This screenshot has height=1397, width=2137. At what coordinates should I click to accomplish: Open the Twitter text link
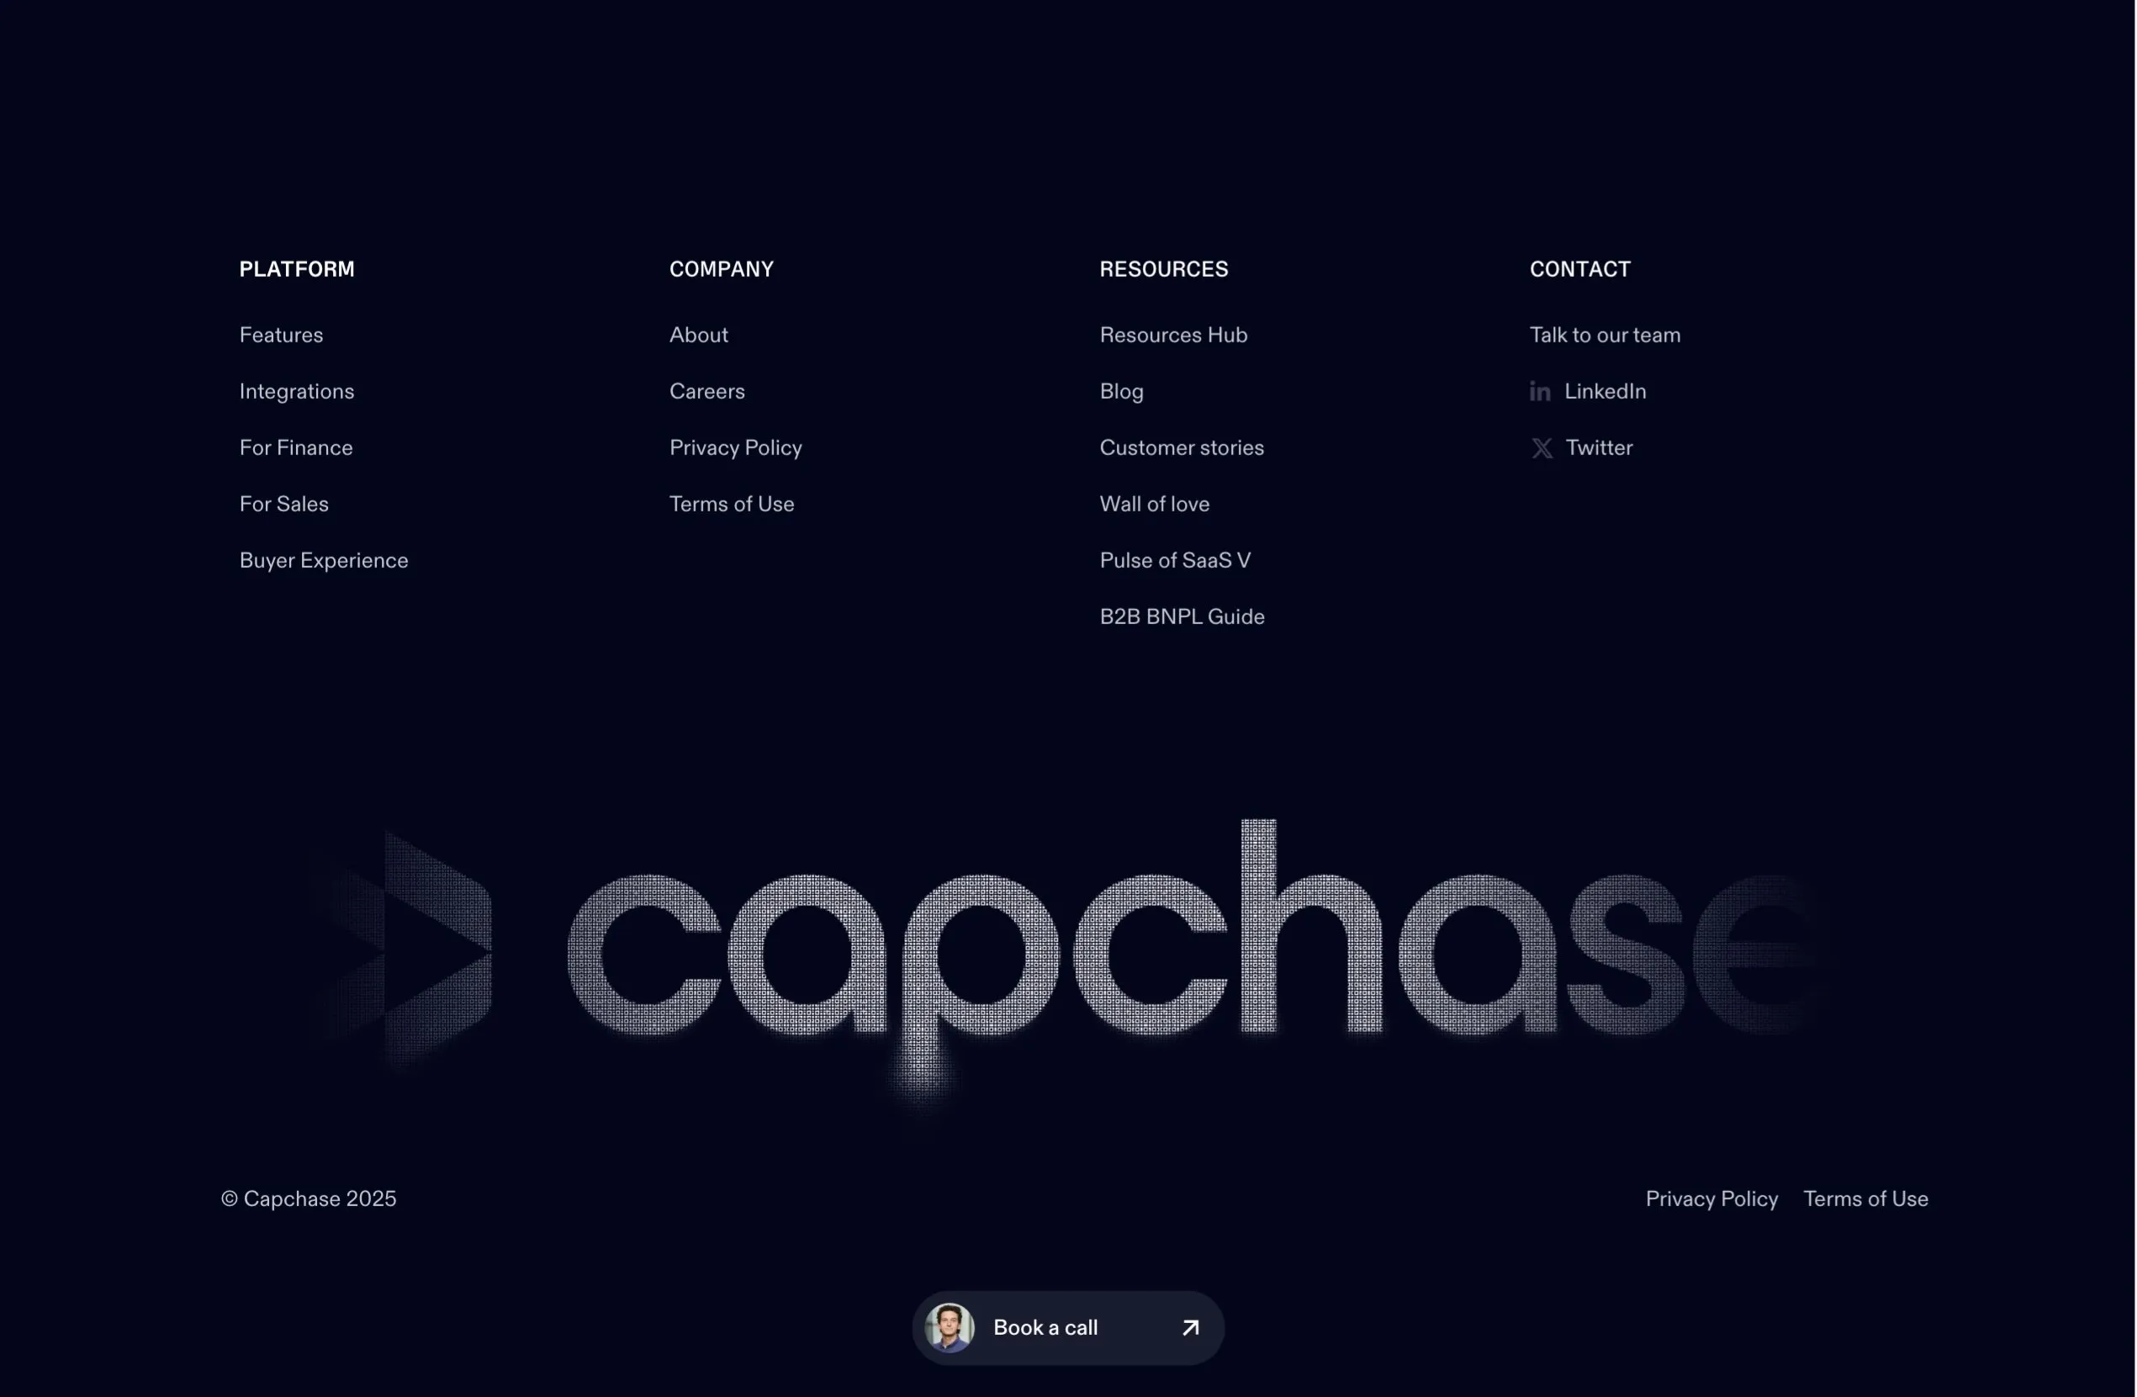1598,448
